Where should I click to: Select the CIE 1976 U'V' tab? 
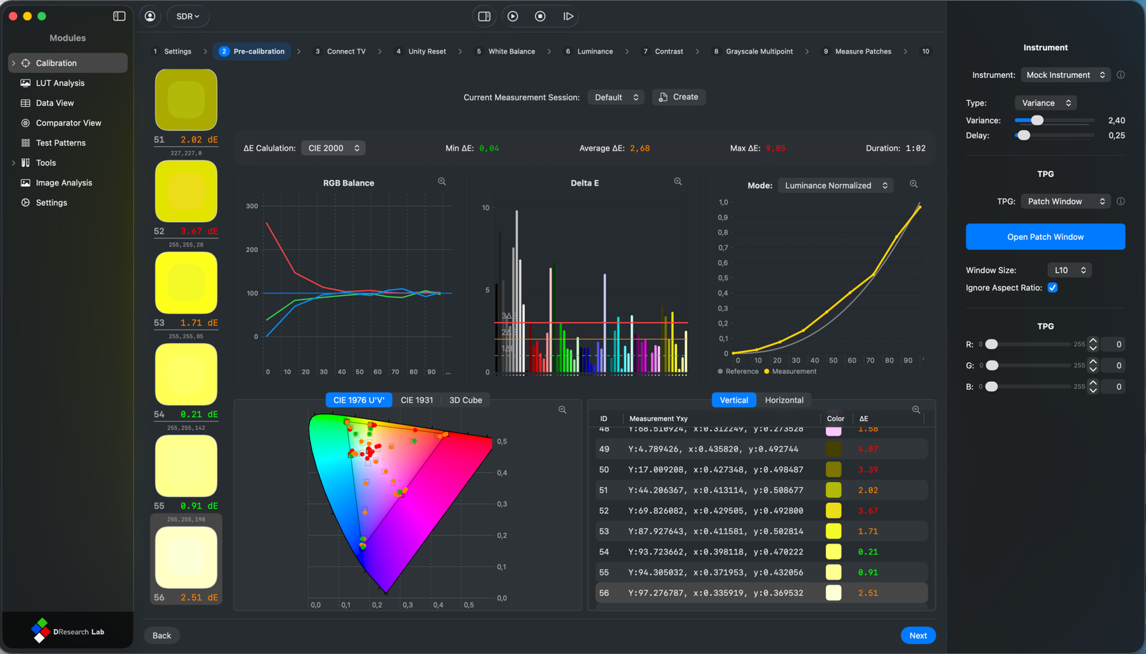(359, 400)
